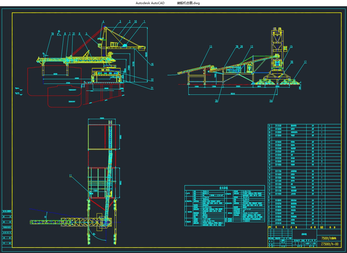Select part code Z512400 in parts list
Screen dimensions: 347x253
point(278,148)
